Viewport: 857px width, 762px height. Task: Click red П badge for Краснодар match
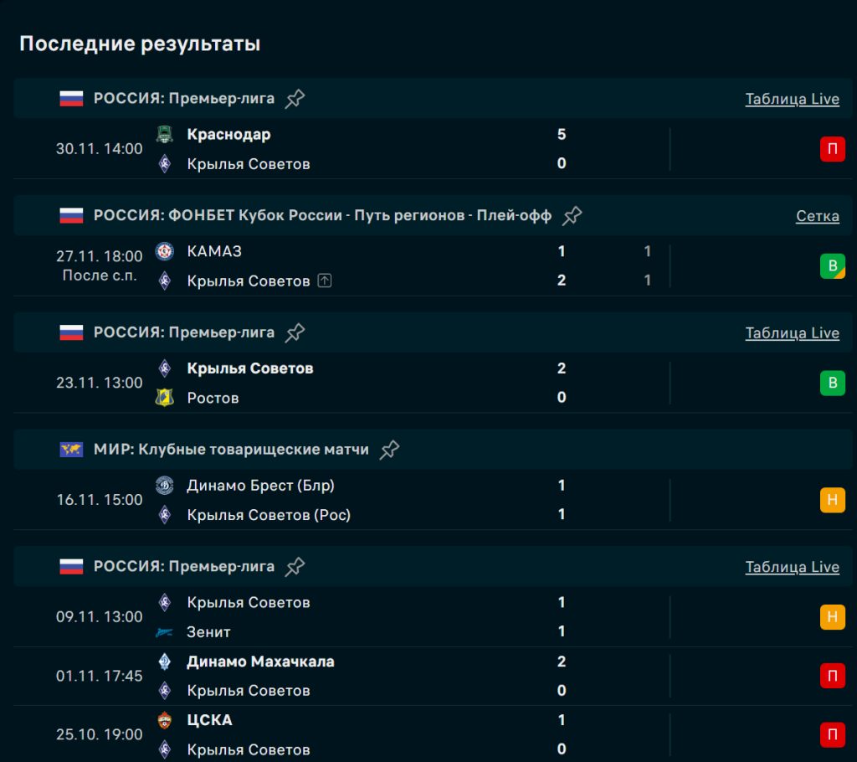point(832,150)
